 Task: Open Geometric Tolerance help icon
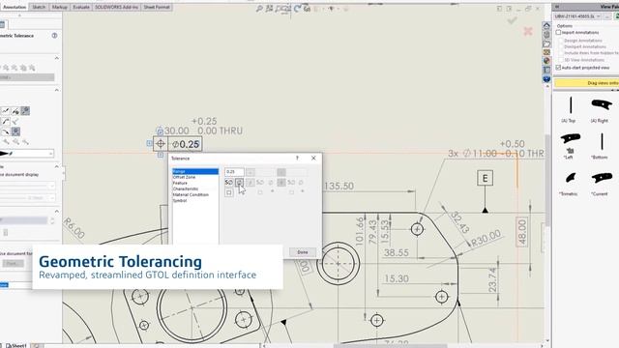[54, 36]
